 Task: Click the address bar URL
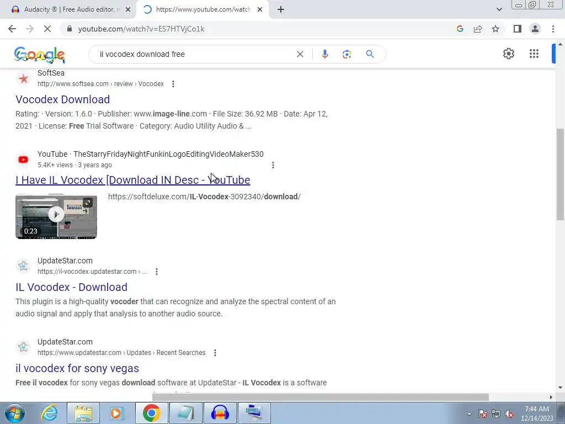click(141, 29)
